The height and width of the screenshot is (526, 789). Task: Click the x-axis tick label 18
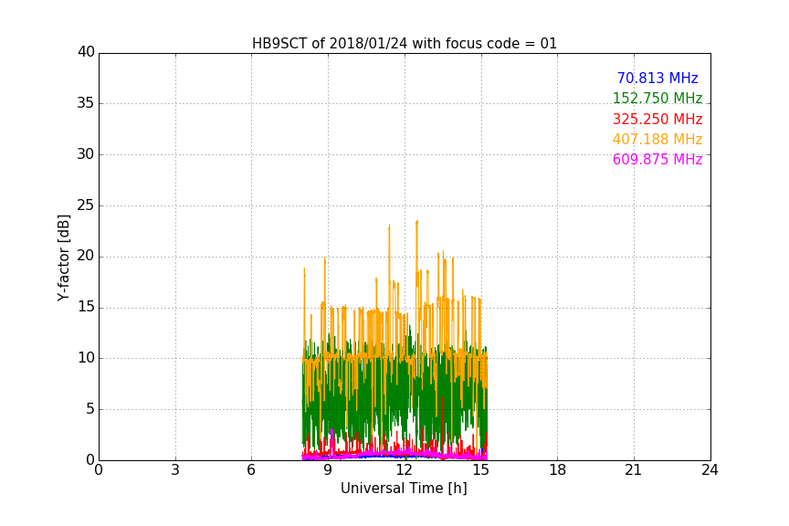[x=558, y=470]
